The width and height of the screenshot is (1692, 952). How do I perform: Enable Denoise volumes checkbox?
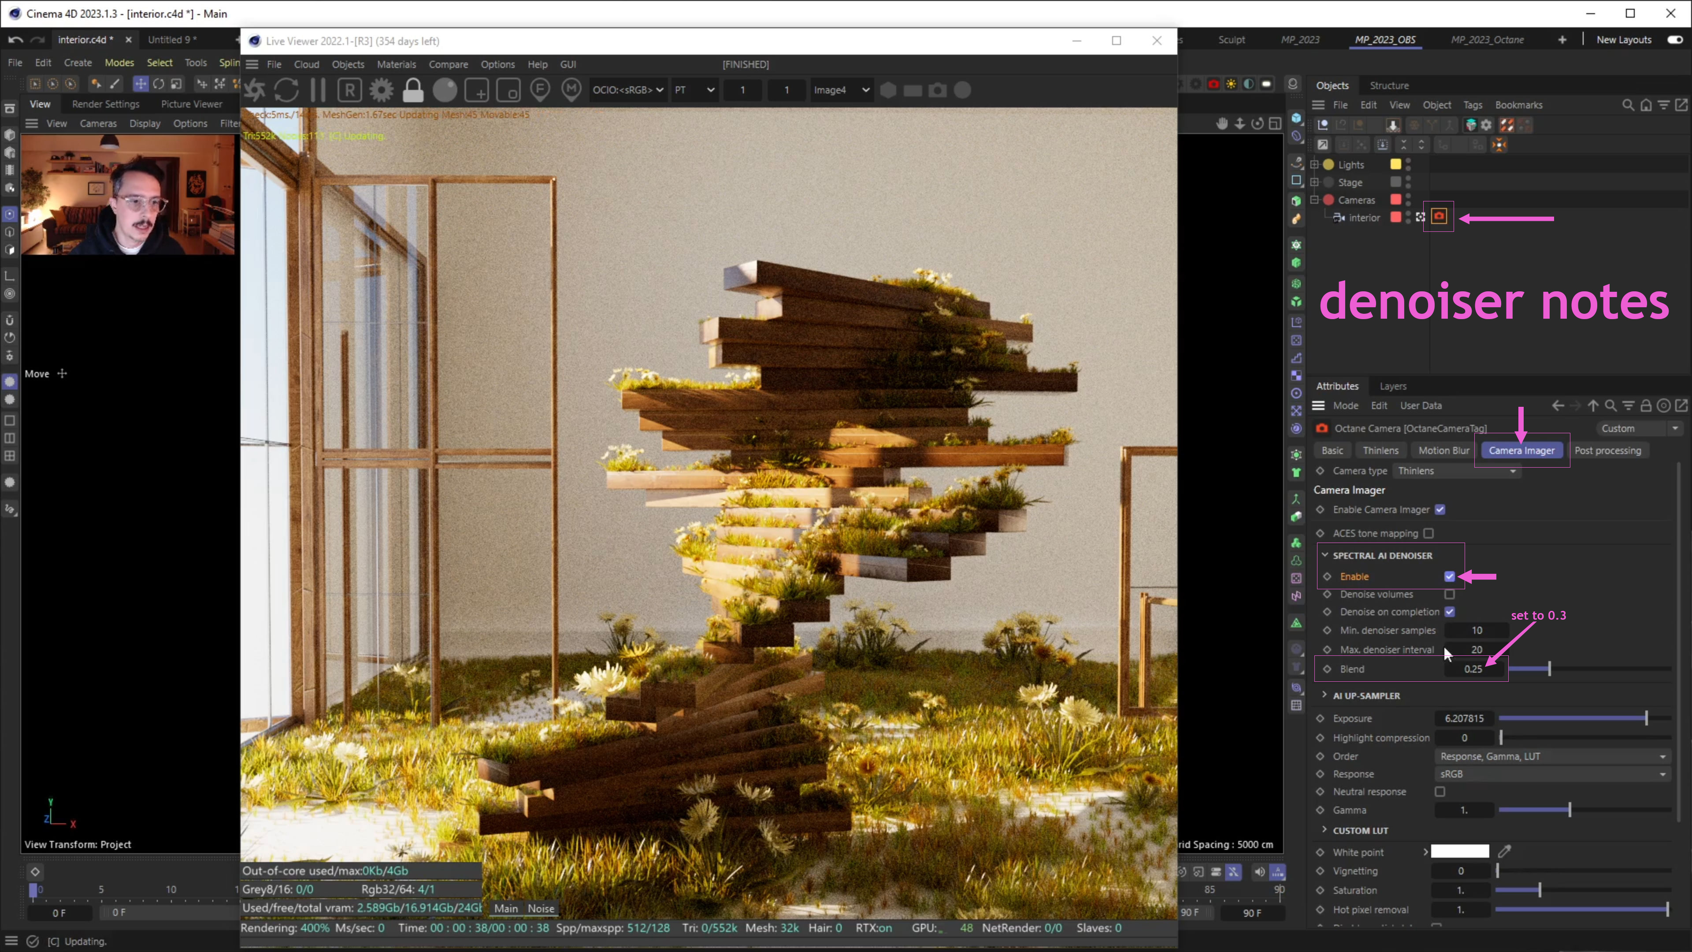1450,594
